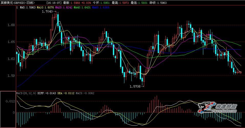Select the blue MA60 indicator label
The height and width of the screenshot is (128, 245).
tap(101, 7)
